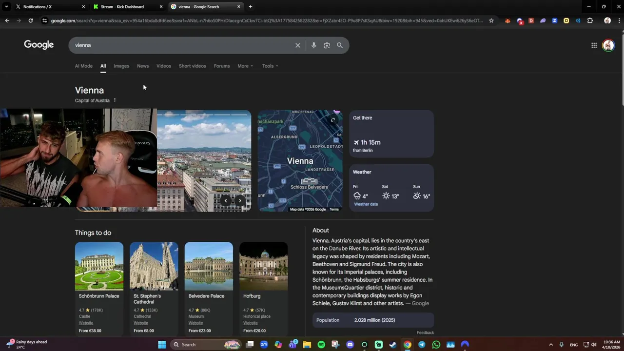Reload the current page
The width and height of the screenshot is (624, 351).
(31, 20)
